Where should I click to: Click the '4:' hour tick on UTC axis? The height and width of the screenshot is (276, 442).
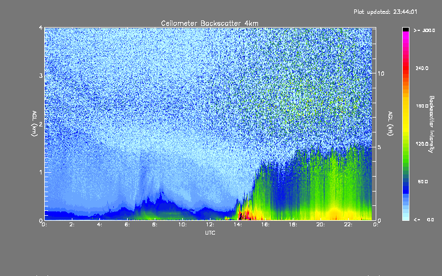99,225
